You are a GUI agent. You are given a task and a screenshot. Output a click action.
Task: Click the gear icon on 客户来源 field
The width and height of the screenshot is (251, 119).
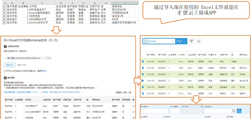pyautogui.click(x=202, y=106)
